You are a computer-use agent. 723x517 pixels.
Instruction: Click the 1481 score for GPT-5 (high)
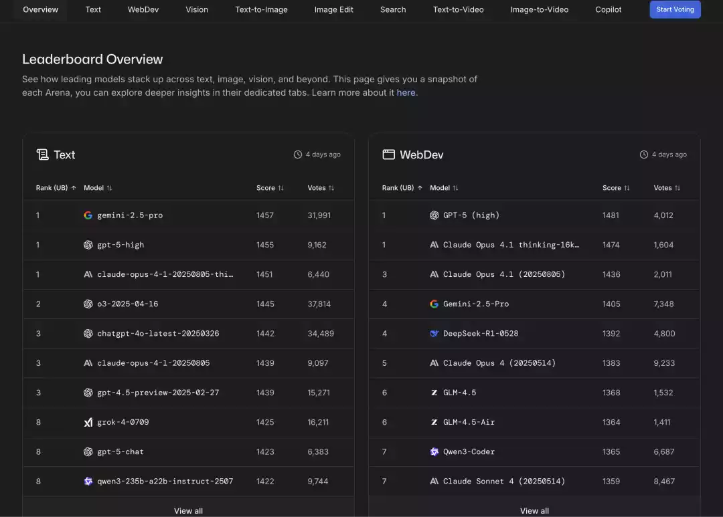(x=611, y=215)
